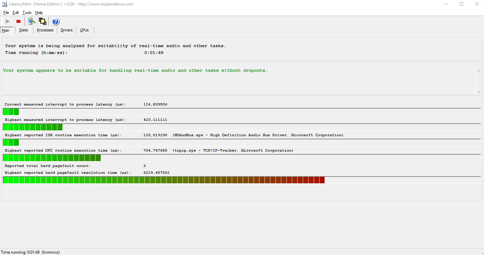Click "Highest reported ISR routine execution time" label
484x255 pixels.
click(x=63, y=135)
